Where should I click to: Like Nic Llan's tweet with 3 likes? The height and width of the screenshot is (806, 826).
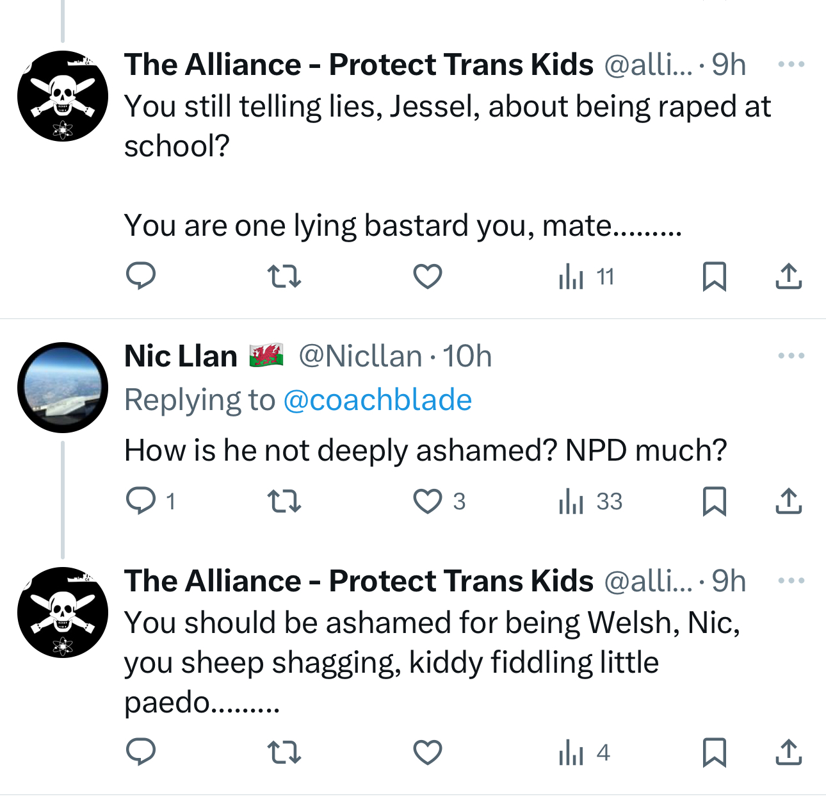pyautogui.click(x=428, y=501)
